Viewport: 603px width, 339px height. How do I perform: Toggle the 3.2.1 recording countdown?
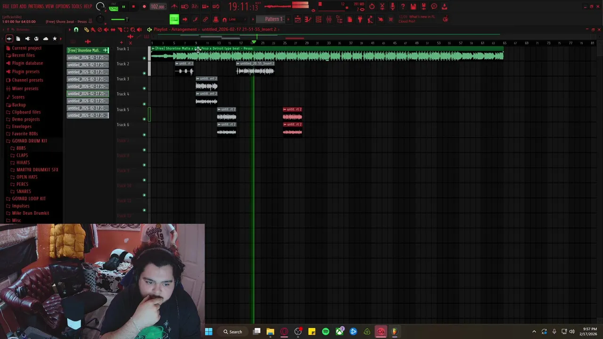click(195, 7)
